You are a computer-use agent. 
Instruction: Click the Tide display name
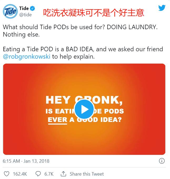[x=24, y=8]
